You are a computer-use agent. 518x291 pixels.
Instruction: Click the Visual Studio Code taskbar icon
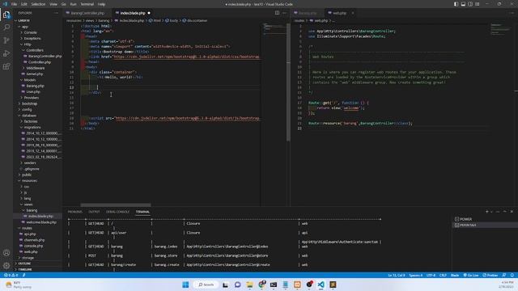[321, 285]
